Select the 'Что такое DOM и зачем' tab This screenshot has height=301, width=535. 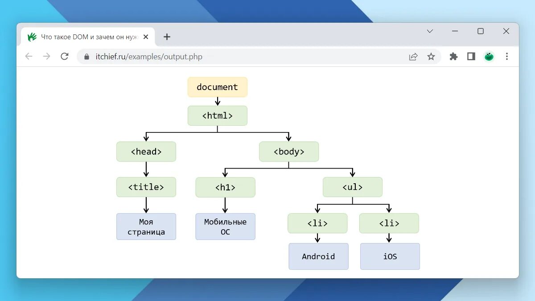(88, 37)
